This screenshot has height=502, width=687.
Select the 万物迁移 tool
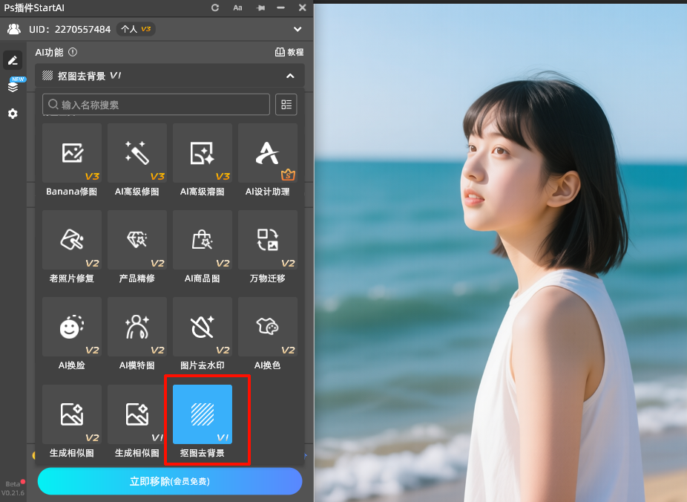coord(268,241)
